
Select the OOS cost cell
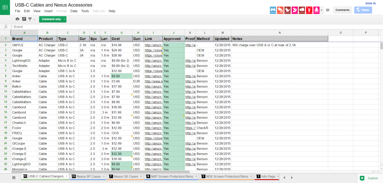[x=122, y=133]
